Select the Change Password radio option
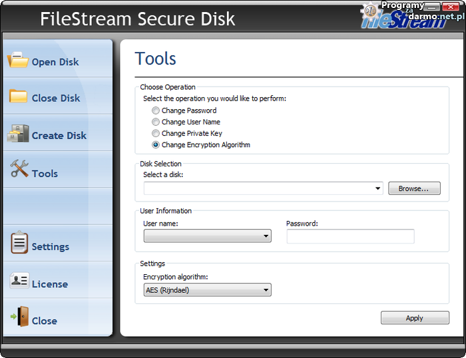 (x=156, y=110)
